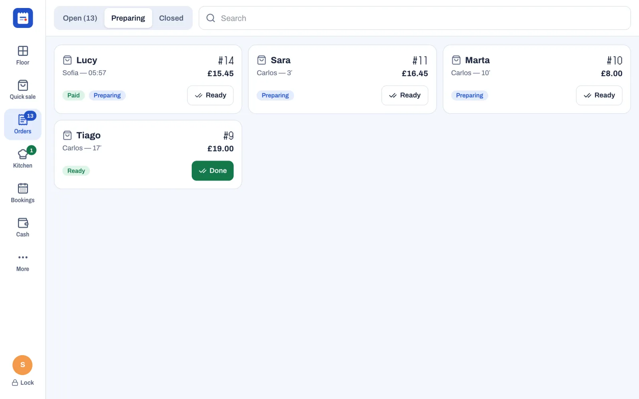The height and width of the screenshot is (399, 639).
Task: Click the Preparing badge on Sara's order
Action: [275, 95]
